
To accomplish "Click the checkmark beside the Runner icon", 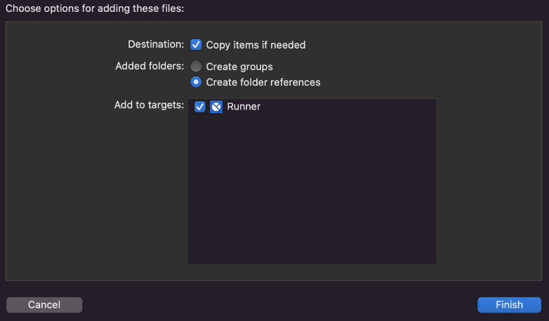I will (x=199, y=107).
